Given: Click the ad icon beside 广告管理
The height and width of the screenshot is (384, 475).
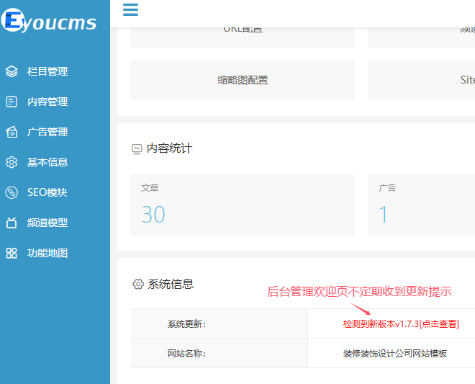Looking at the screenshot, I should coord(12,132).
